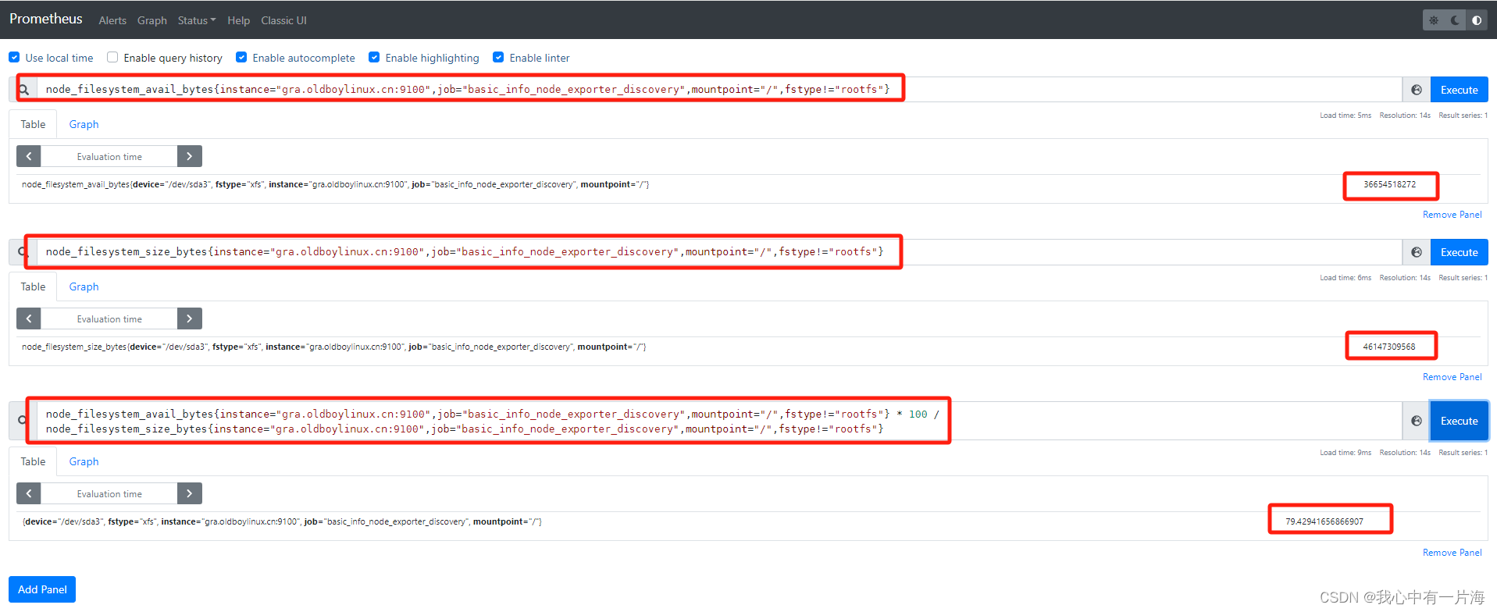Switch to dark theme moon icon
Viewport: 1497px width, 612px height.
[x=1455, y=20]
